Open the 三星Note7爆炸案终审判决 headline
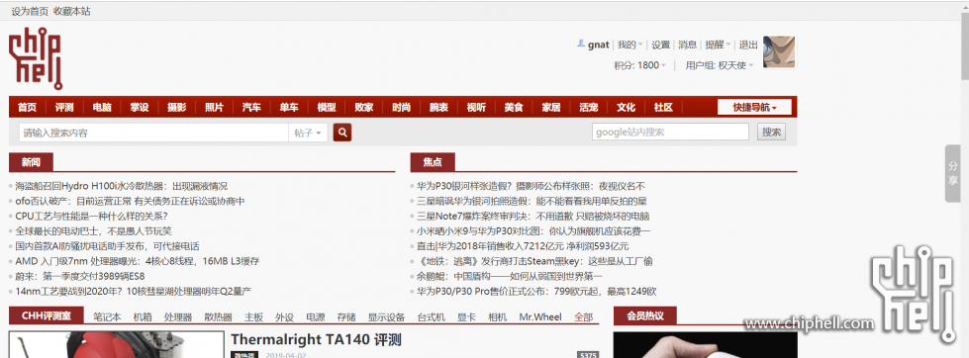Screen dimensions: 969x358 [533, 216]
